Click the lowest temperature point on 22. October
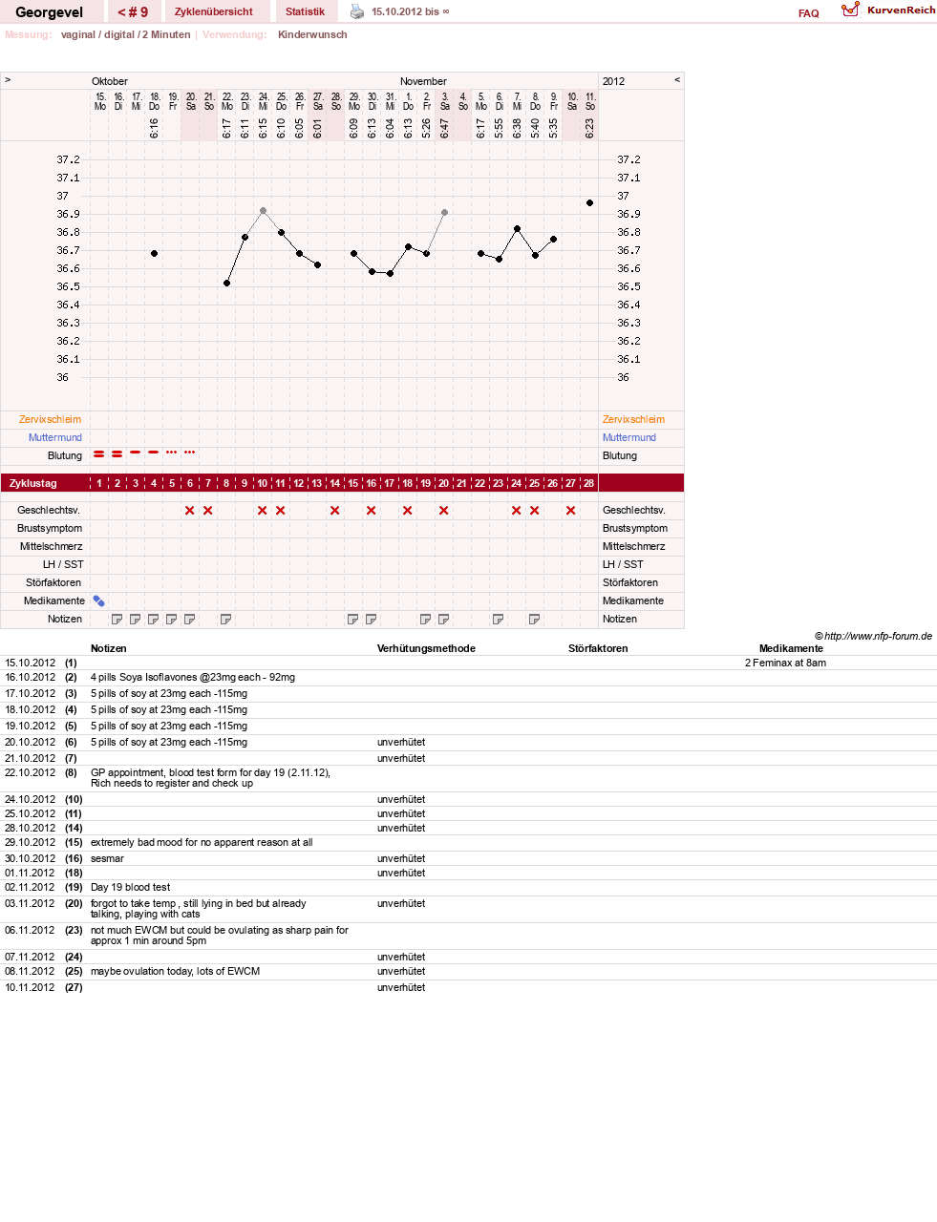The width and height of the screenshot is (937, 1222). pyautogui.click(x=226, y=283)
